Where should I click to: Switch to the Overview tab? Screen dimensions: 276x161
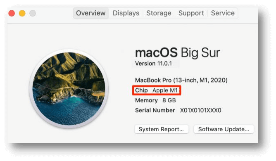[90, 13]
